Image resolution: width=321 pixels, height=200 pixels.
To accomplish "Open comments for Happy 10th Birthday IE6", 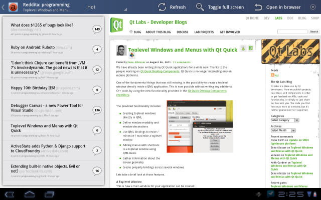I will pyautogui.click(x=97, y=90).
